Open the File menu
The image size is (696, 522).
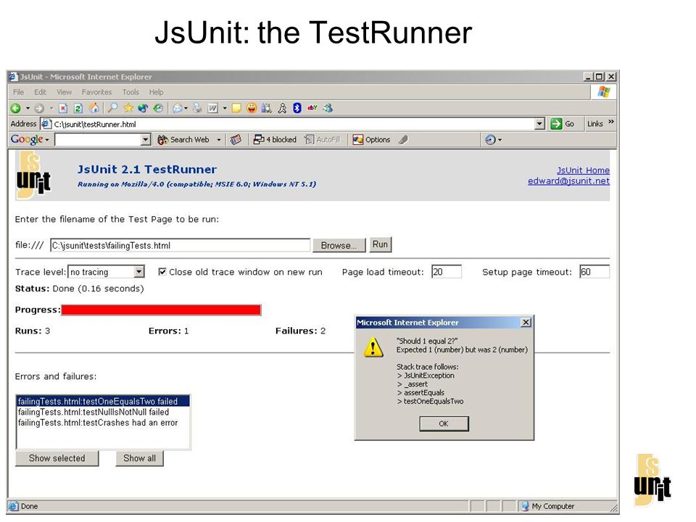click(18, 92)
